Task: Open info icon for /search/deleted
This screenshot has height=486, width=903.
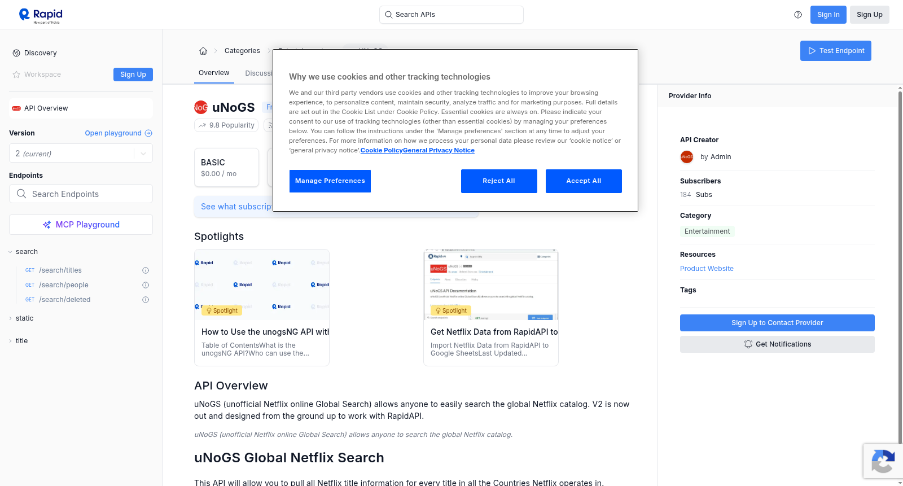Action: (x=146, y=300)
